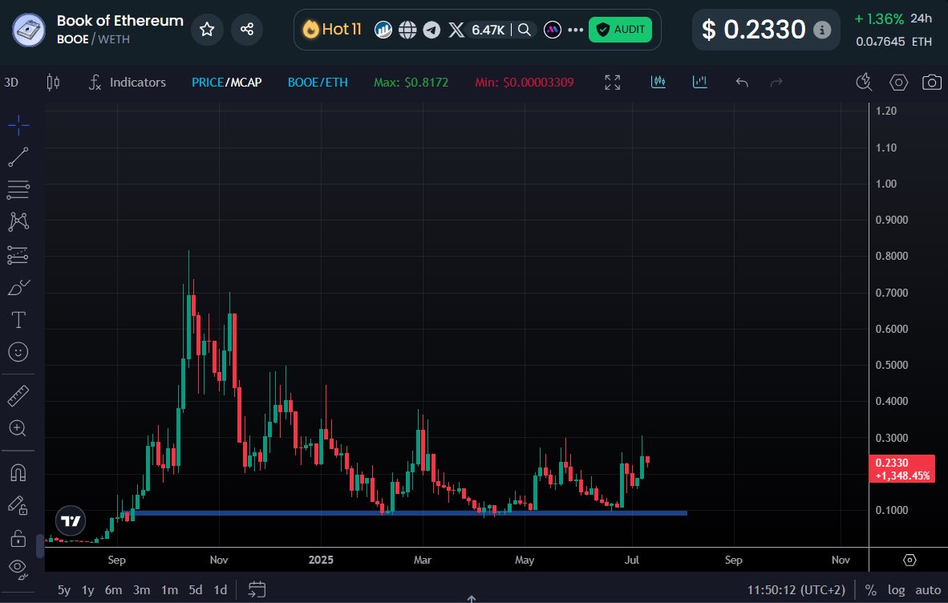Set chart range to 3m
This screenshot has height=603, width=948.
click(141, 589)
